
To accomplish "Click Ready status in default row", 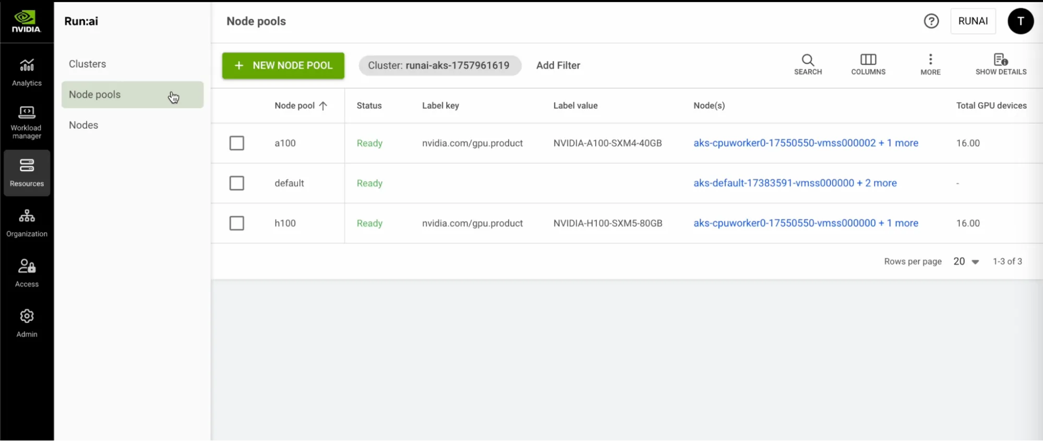I will (x=369, y=183).
